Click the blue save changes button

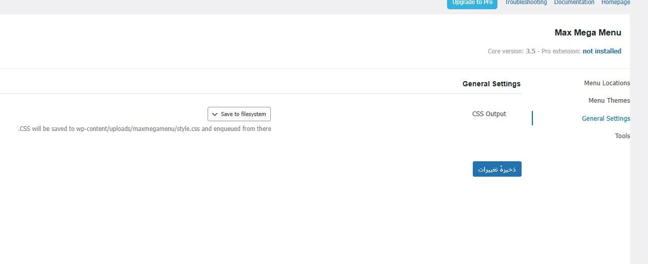pyautogui.click(x=497, y=169)
